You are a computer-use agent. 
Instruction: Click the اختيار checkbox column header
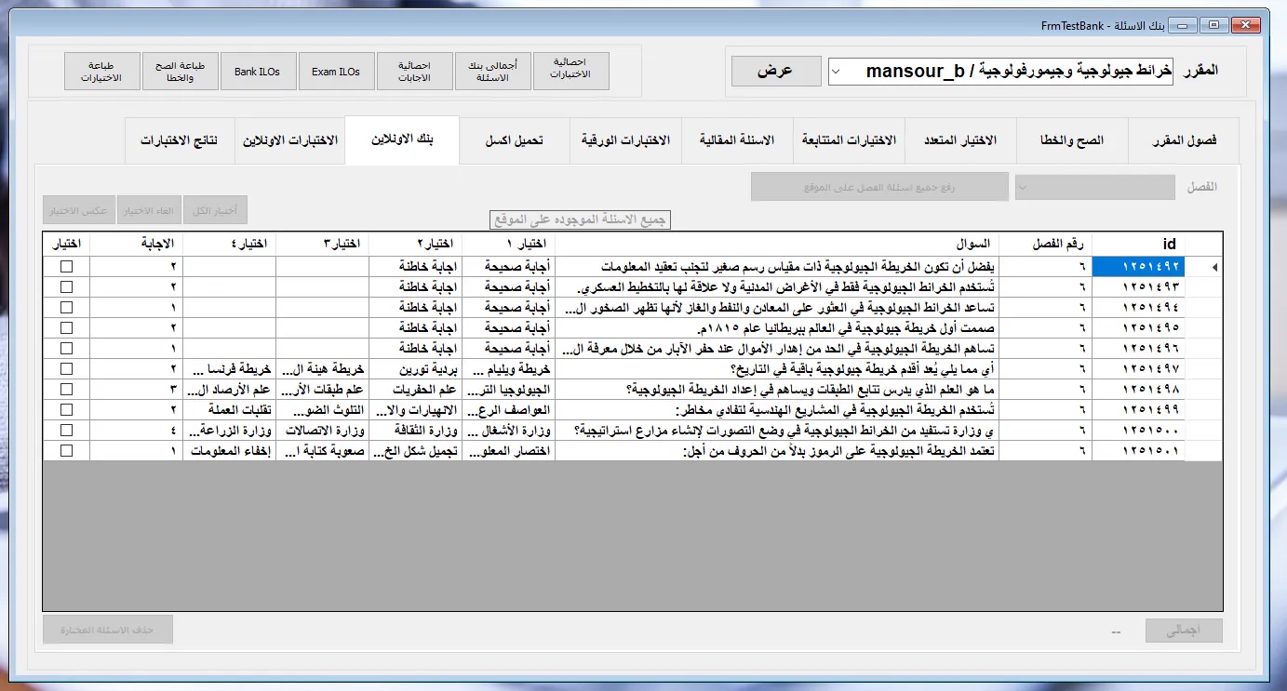pyautogui.click(x=66, y=244)
